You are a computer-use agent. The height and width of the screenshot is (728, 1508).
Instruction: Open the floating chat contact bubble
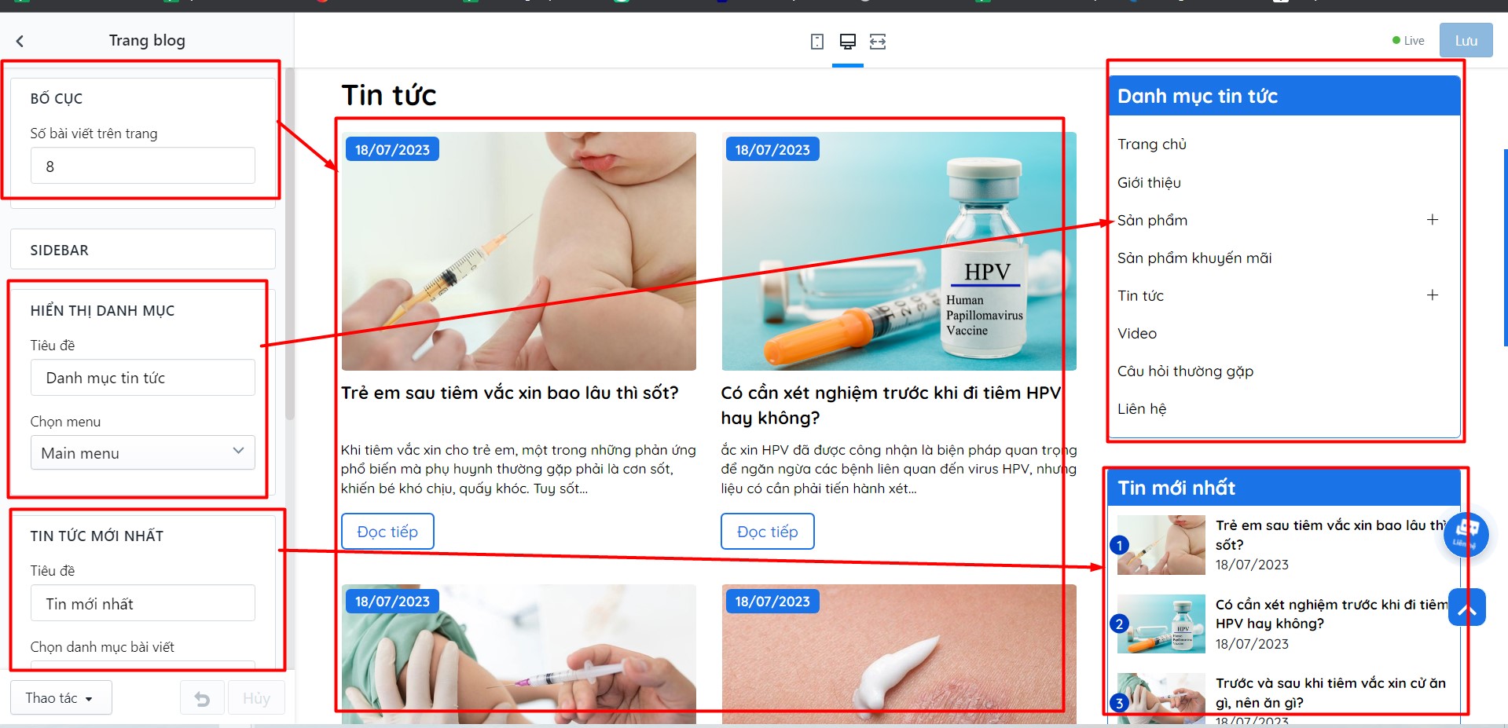click(1466, 534)
